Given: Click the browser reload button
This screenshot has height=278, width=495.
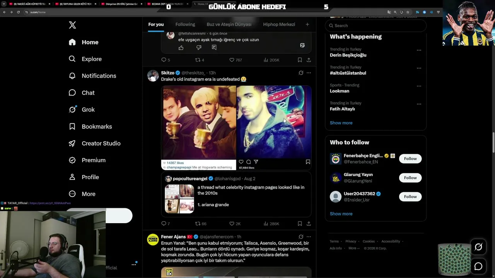Looking at the screenshot, I should point(18,12).
